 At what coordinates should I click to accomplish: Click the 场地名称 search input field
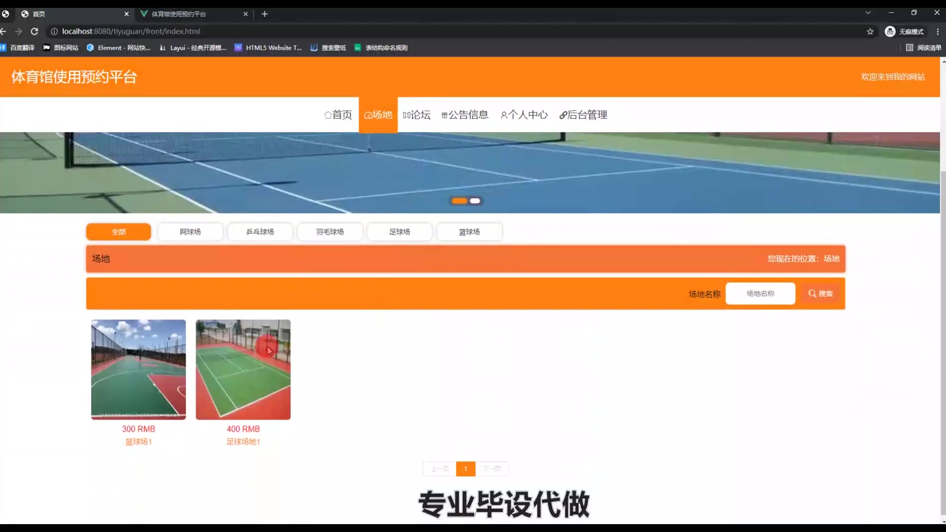[760, 294]
